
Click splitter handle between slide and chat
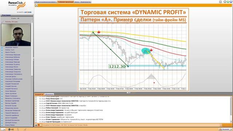point(129,93)
